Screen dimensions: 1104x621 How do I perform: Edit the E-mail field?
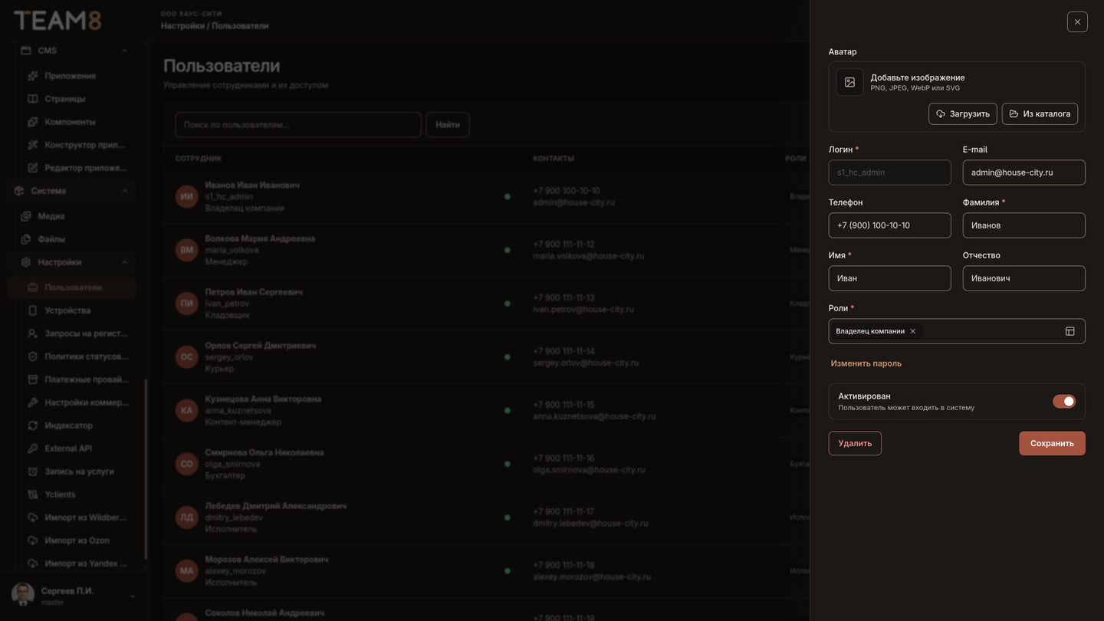pyautogui.click(x=1024, y=172)
